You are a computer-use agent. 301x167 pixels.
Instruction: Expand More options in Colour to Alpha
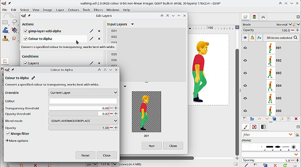tap(17, 141)
